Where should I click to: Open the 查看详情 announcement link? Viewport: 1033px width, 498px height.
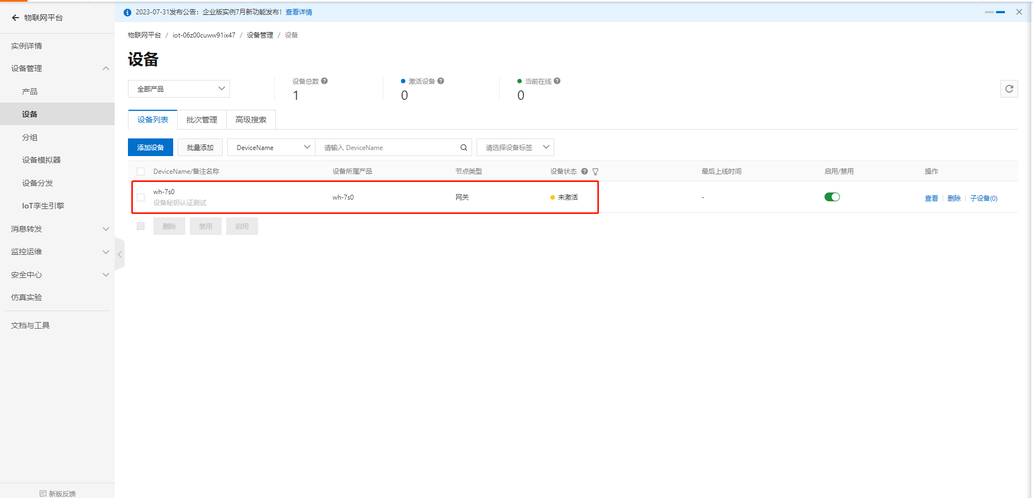[x=298, y=12]
